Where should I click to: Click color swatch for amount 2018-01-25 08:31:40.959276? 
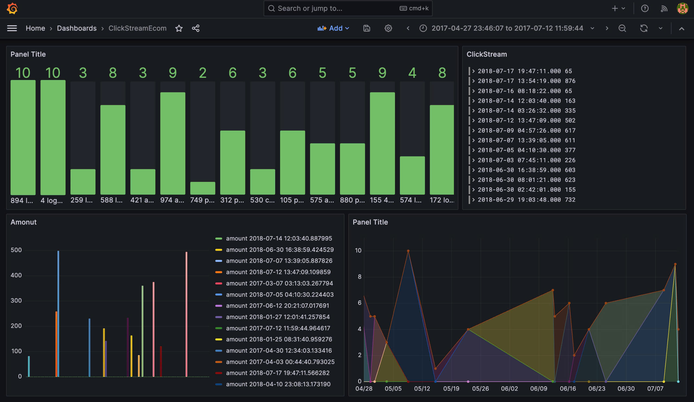tap(219, 339)
